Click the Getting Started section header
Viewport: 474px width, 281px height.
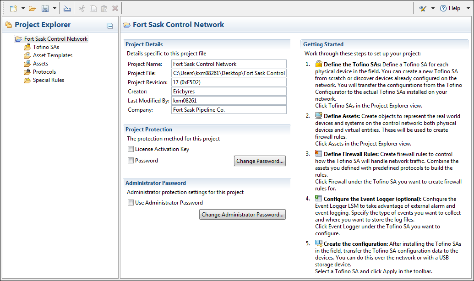point(323,44)
